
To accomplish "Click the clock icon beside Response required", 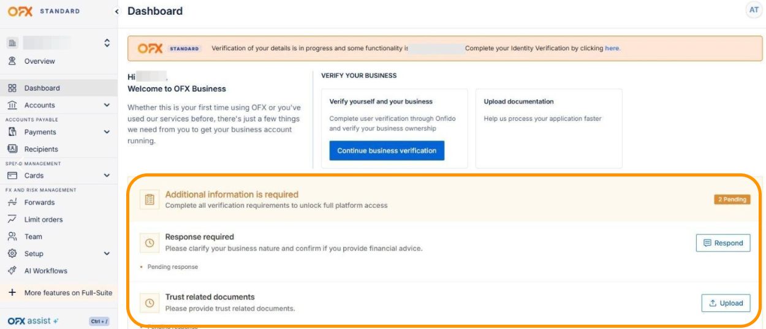I will point(150,243).
